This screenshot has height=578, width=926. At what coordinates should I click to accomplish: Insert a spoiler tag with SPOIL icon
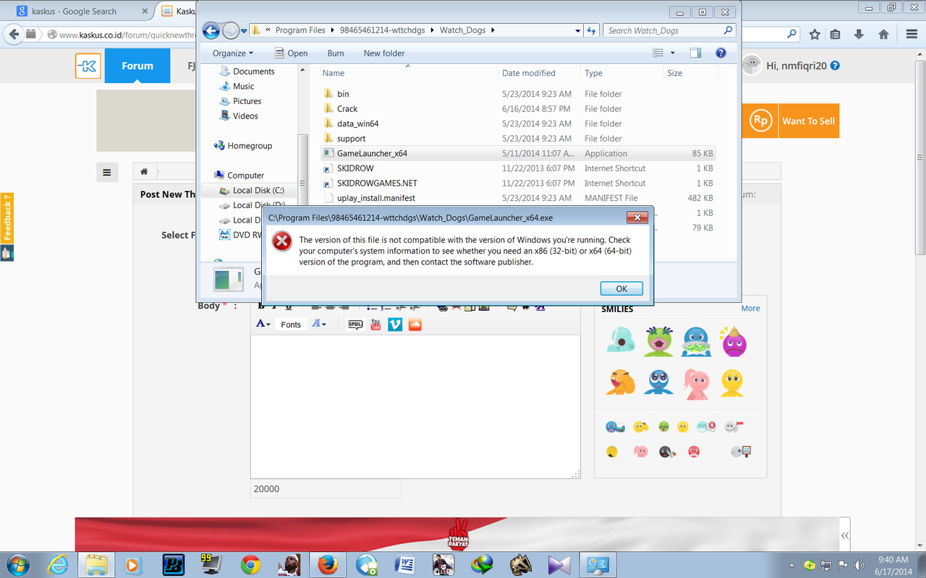pos(355,324)
